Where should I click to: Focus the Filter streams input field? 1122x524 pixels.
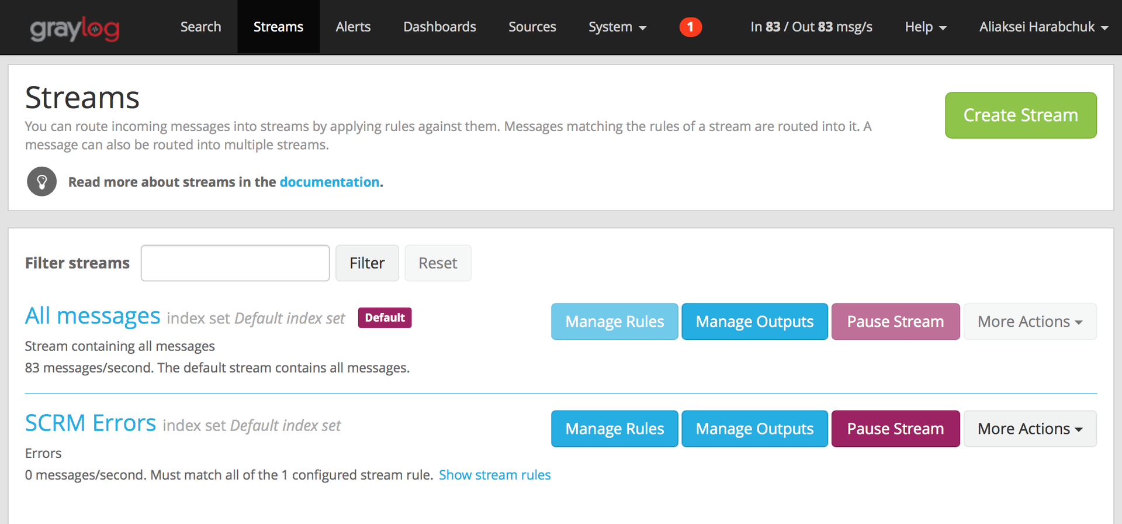[x=235, y=263]
